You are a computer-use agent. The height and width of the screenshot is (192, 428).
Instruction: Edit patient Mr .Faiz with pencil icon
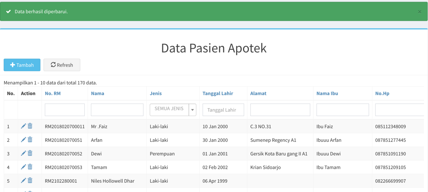pyautogui.click(x=23, y=126)
